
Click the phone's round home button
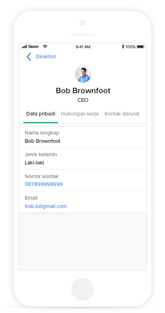point(82,290)
